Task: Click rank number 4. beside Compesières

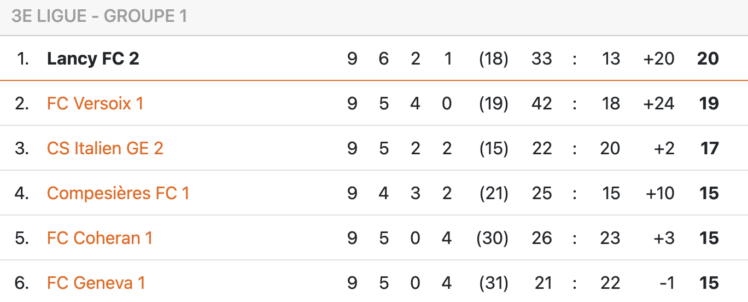Action: 22,193
